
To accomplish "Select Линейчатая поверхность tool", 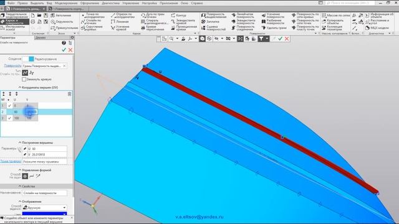I will coord(243,16).
